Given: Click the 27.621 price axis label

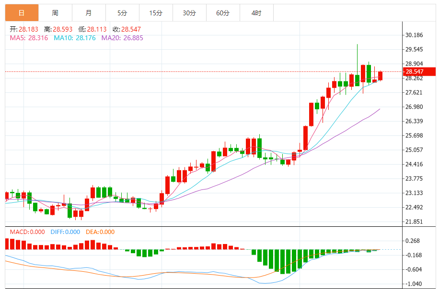Looking at the screenshot, I should point(414,92).
